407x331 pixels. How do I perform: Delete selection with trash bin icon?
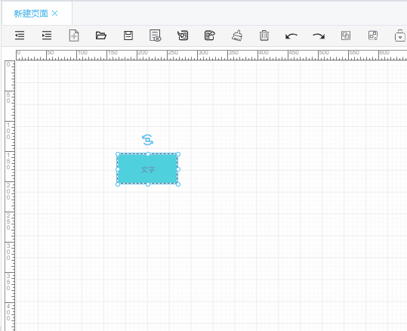[x=264, y=36]
